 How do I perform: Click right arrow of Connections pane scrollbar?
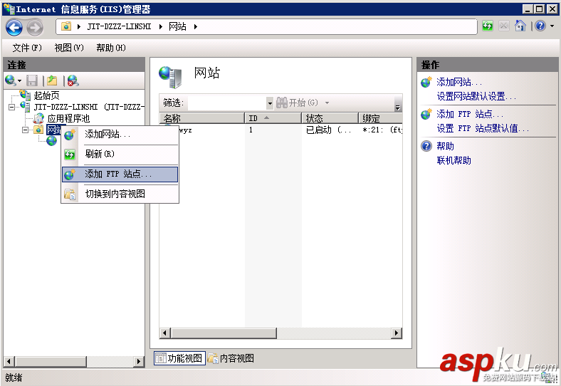tap(139, 361)
